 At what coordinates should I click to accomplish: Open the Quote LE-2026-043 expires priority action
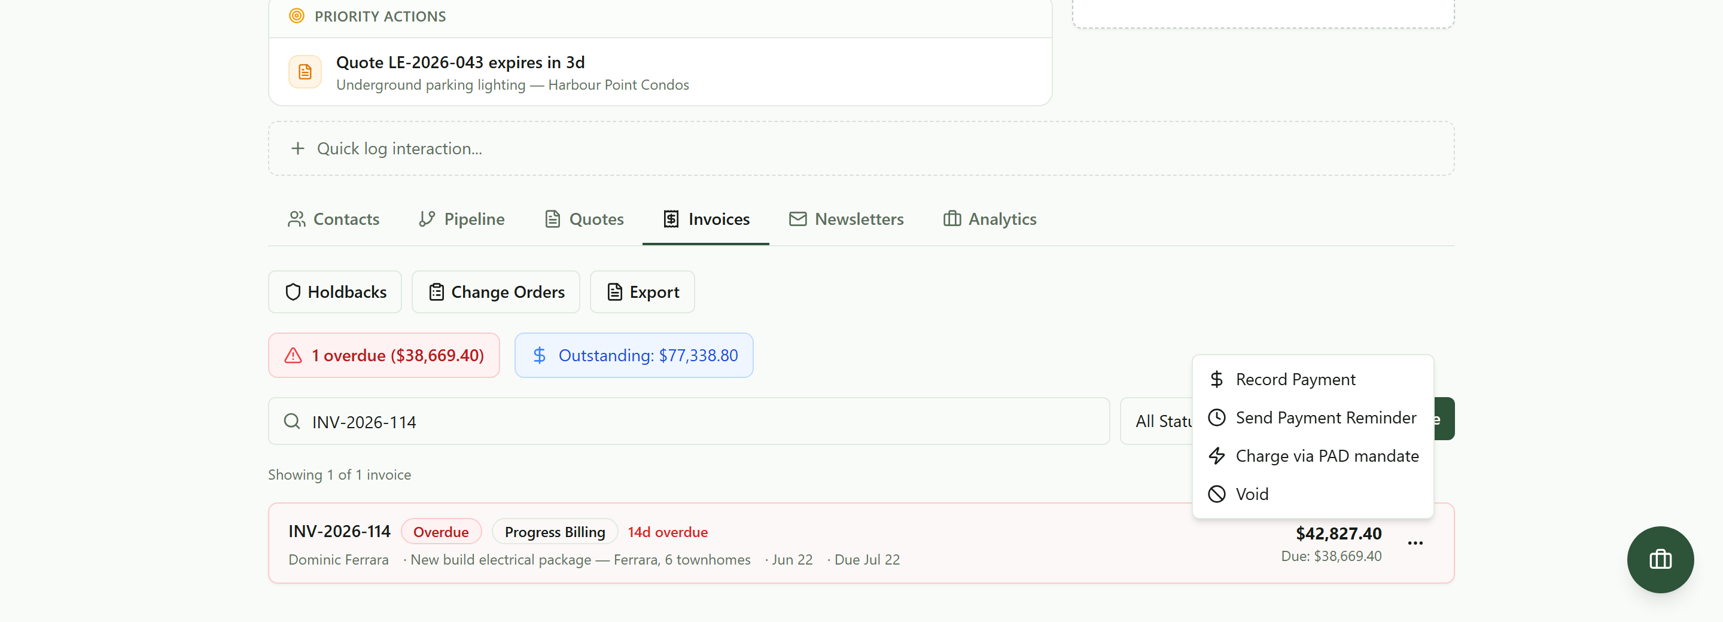point(660,72)
